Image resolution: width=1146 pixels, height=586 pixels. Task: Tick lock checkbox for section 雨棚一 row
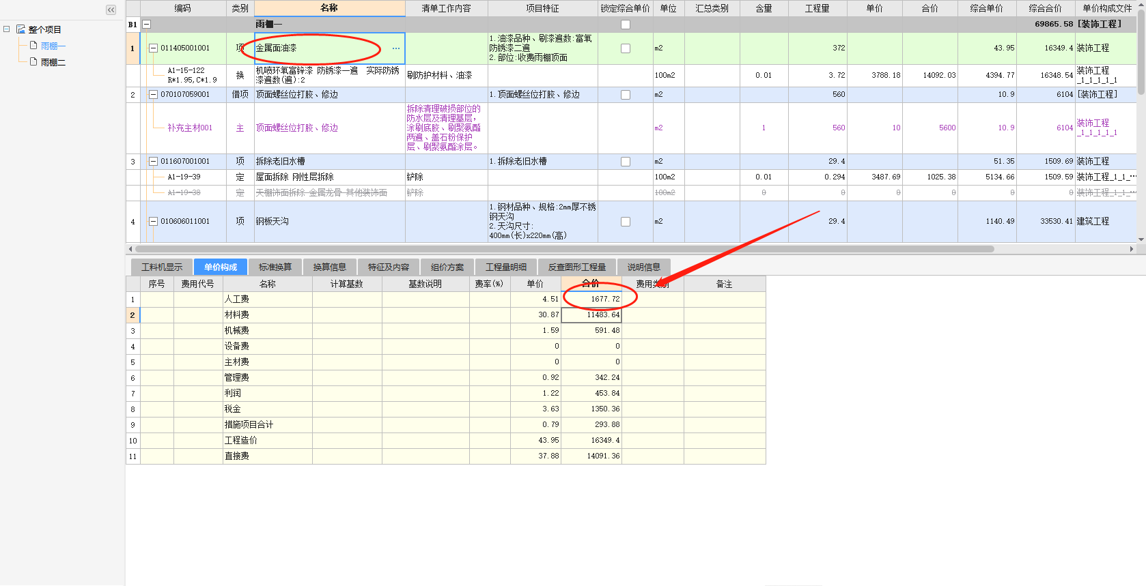pyautogui.click(x=625, y=25)
